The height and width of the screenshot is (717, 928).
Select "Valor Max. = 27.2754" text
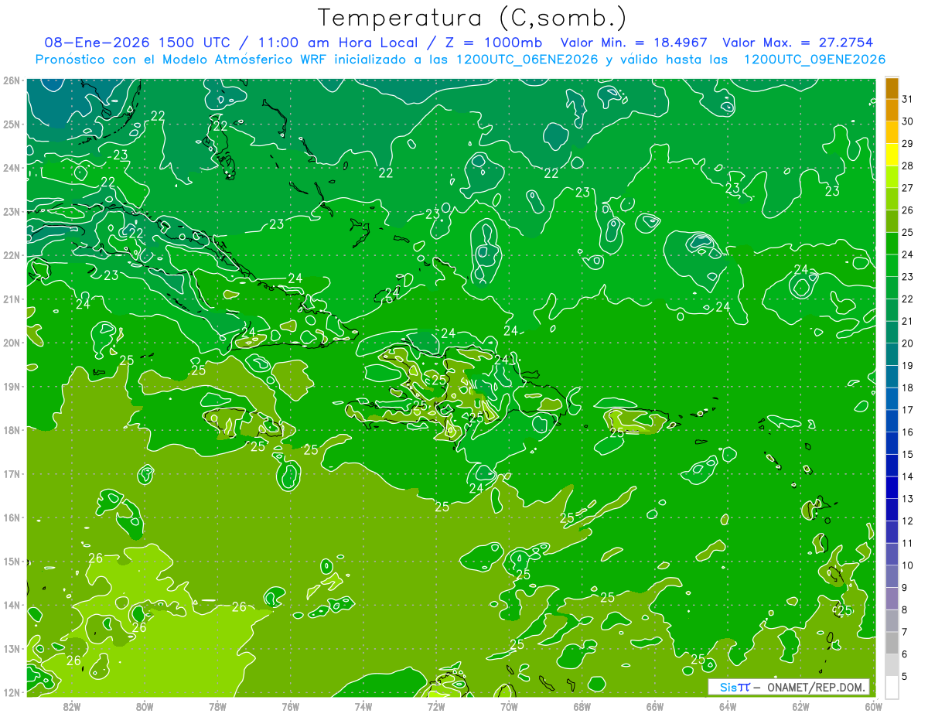coord(798,43)
